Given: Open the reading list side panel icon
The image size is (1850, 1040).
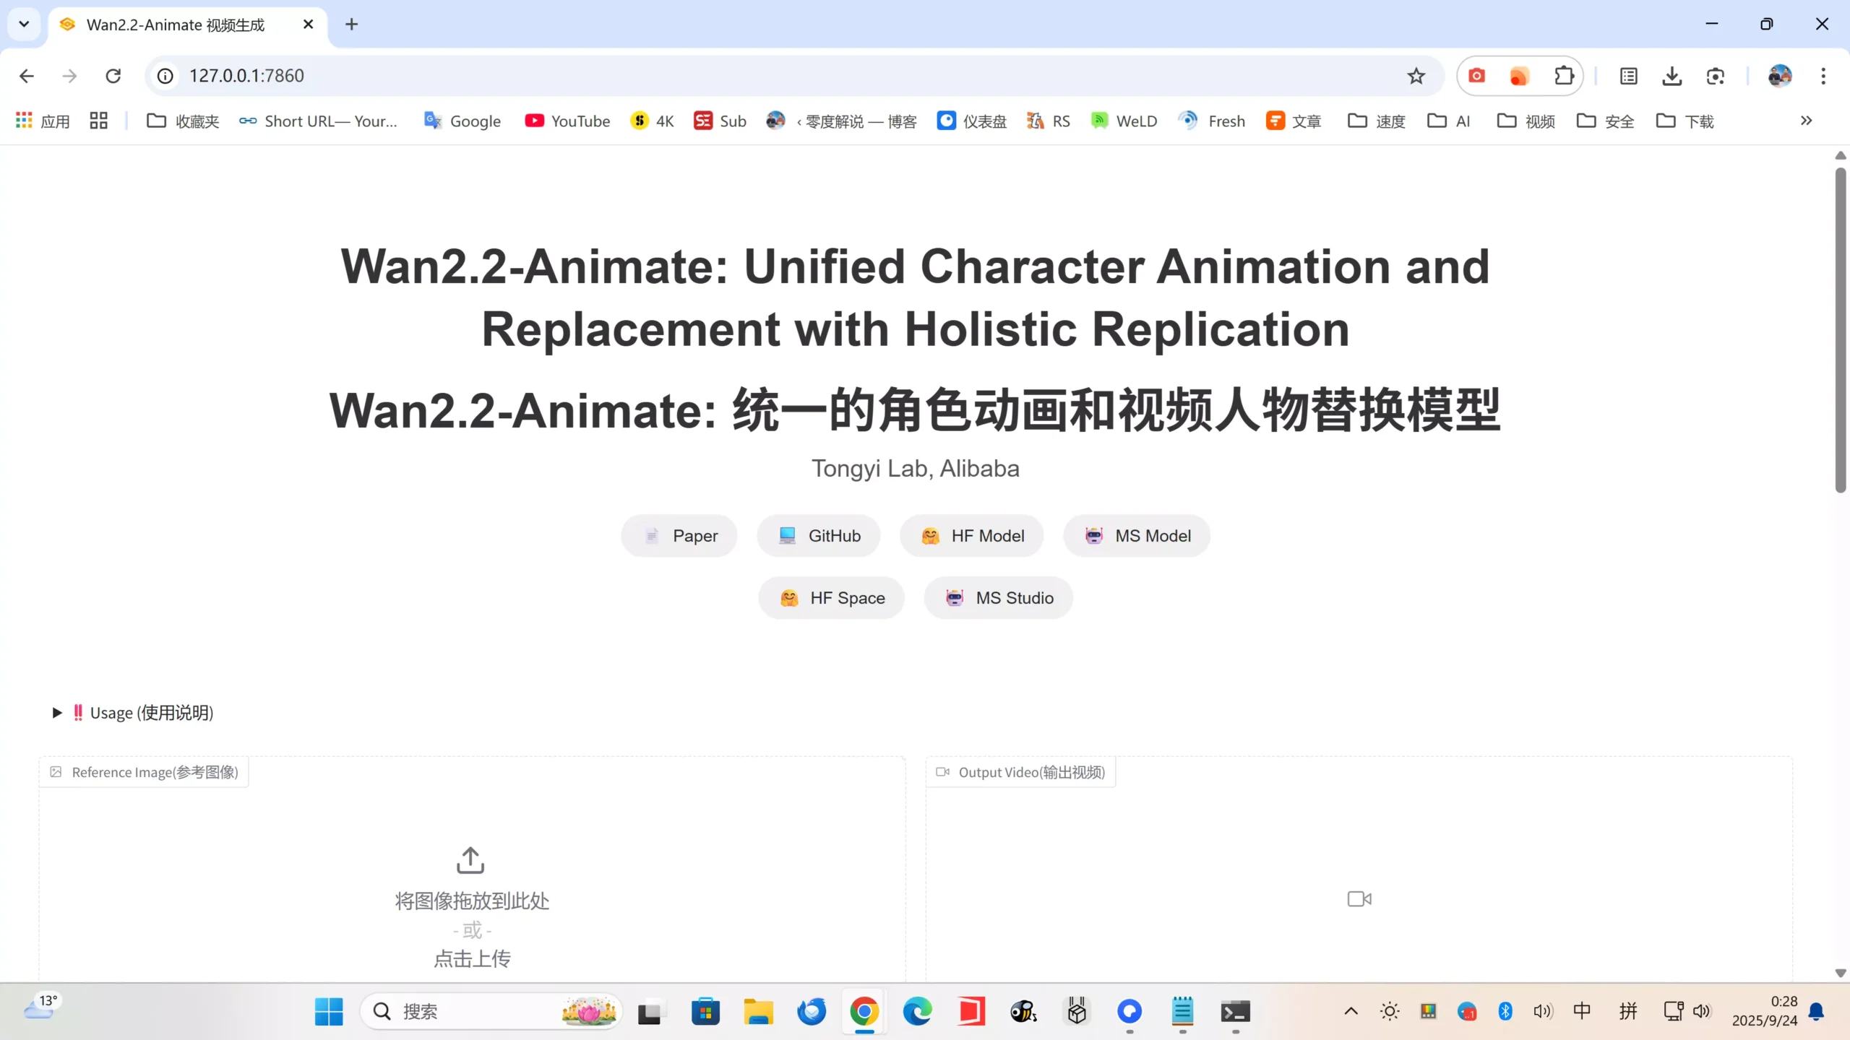Looking at the screenshot, I should click(x=1628, y=75).
